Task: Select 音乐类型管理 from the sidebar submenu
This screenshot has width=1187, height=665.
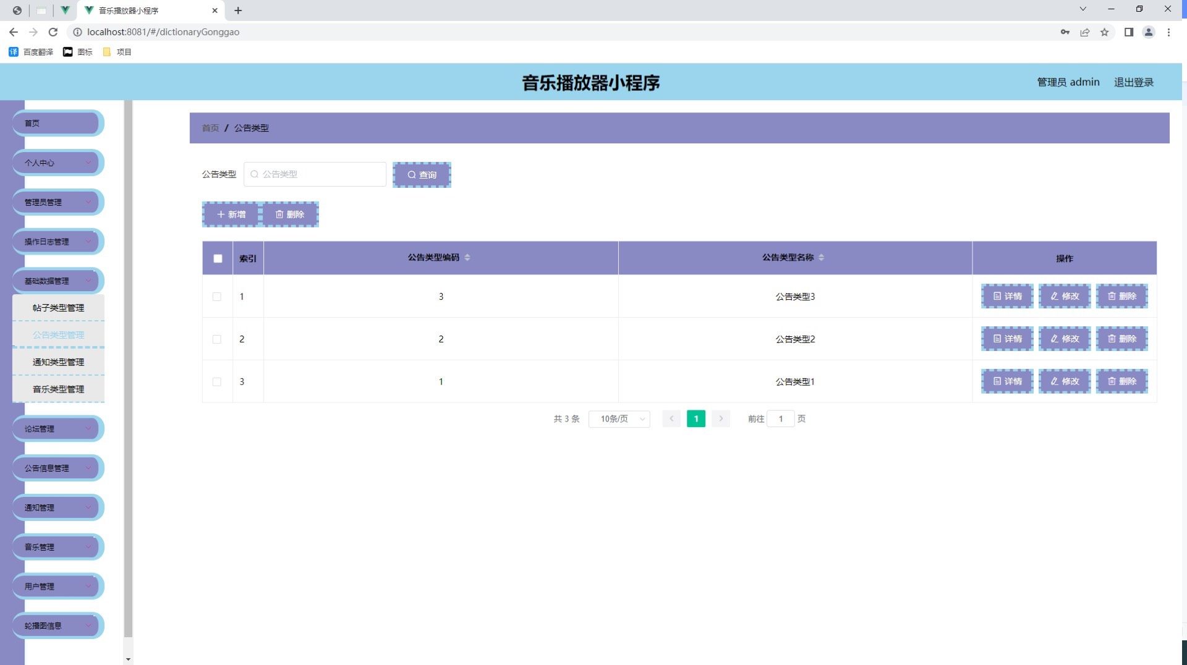Action: (x=58, y=389)
